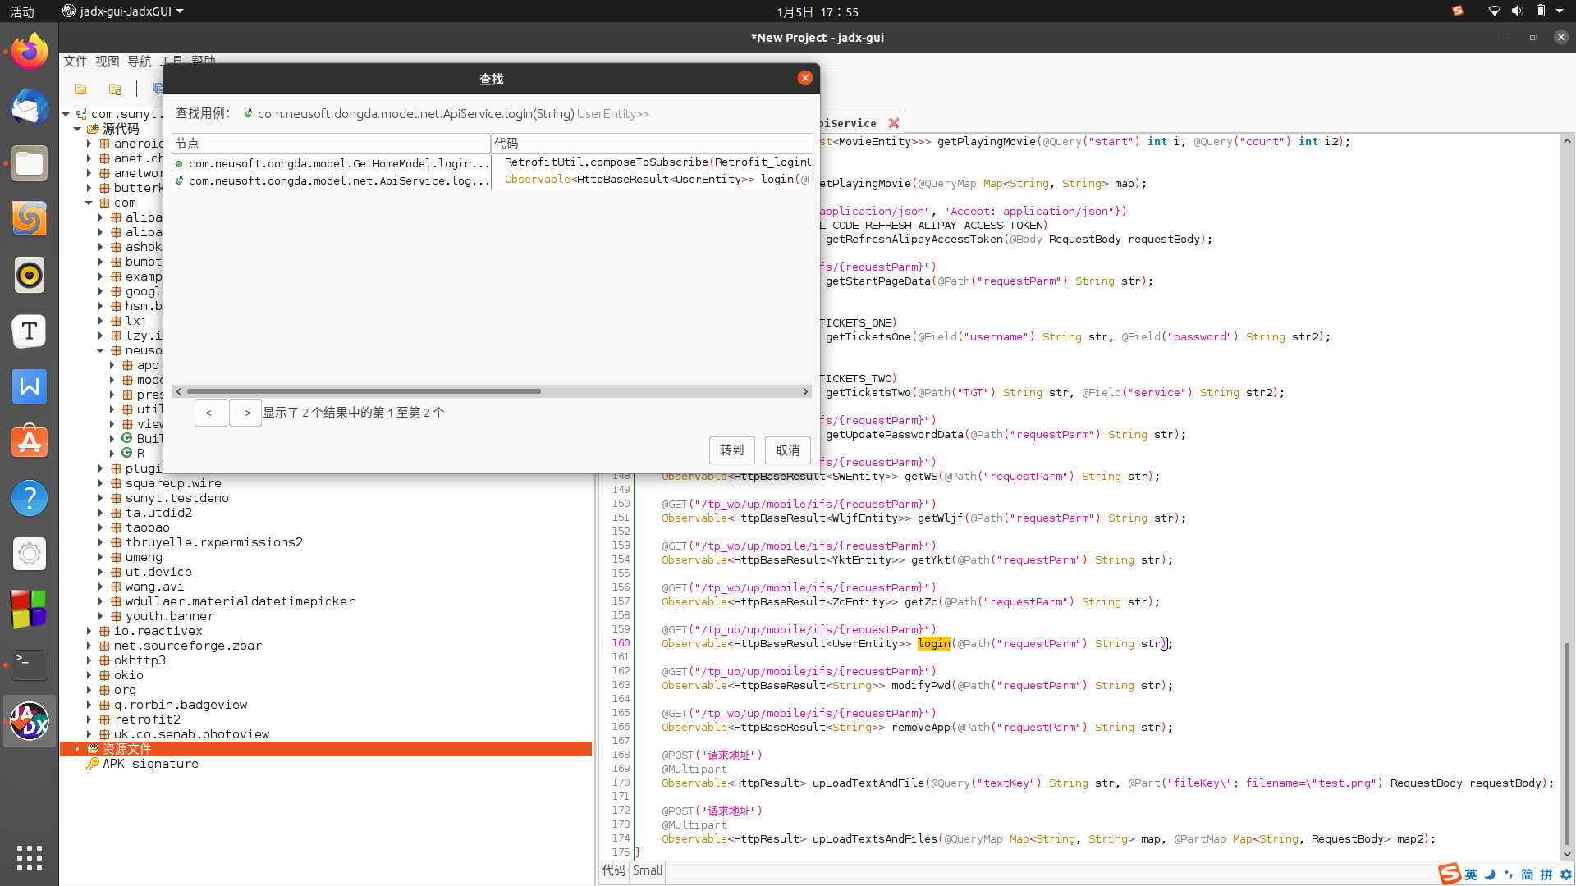Click the 转到 button
Image resolution: width=1576 pixels, height=886 pixels.
tap(731, 450)
